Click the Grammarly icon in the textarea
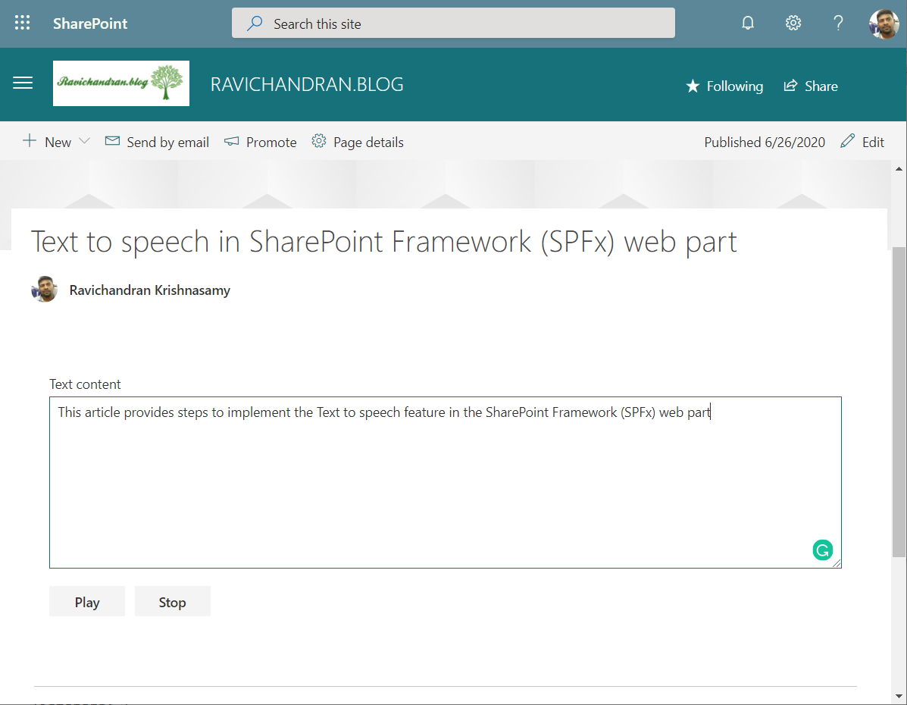This screenshot has width=907, height=705. (822, 550)
